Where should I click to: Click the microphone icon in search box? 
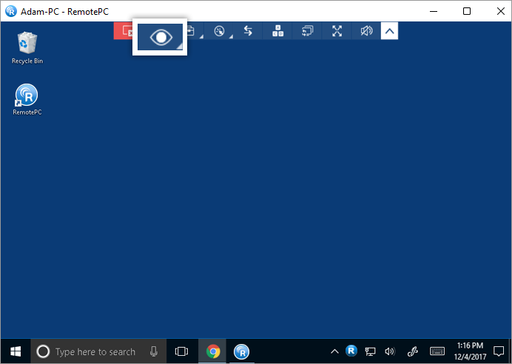154,351
